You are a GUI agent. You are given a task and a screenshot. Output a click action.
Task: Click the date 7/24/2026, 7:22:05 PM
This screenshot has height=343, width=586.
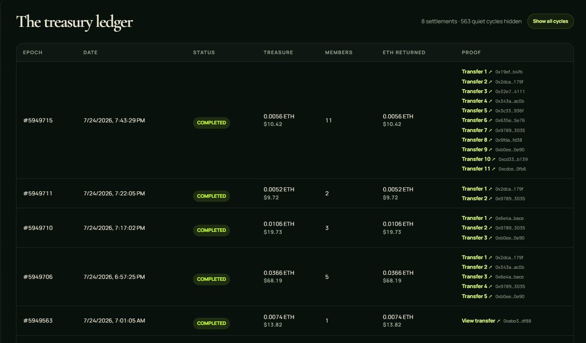point(114,194)
